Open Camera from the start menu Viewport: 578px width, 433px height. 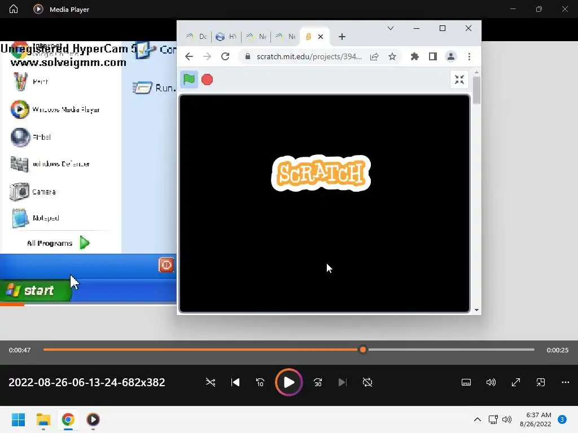coord(32,192)
